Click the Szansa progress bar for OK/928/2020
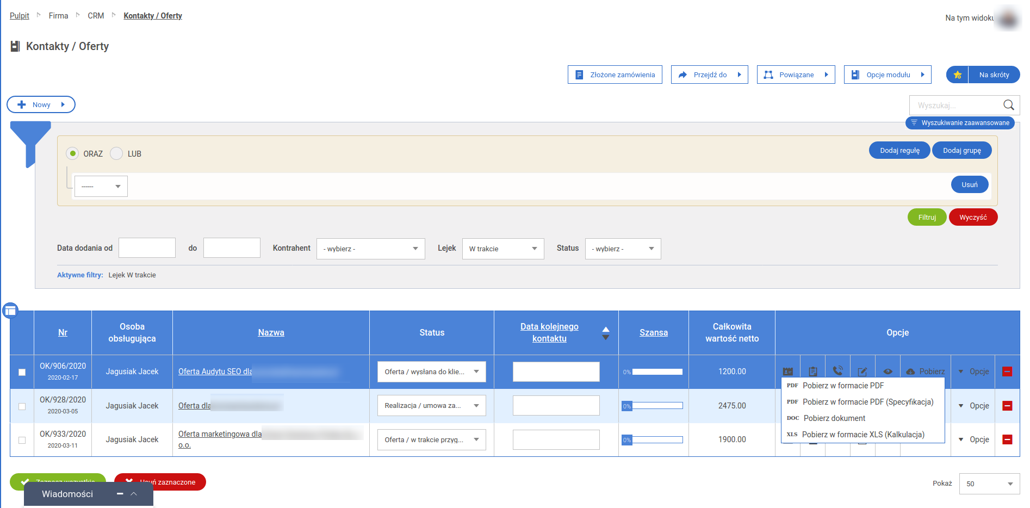Image resolution: width=1030 pixels, height=508 pixels. [x=653, y=406]
